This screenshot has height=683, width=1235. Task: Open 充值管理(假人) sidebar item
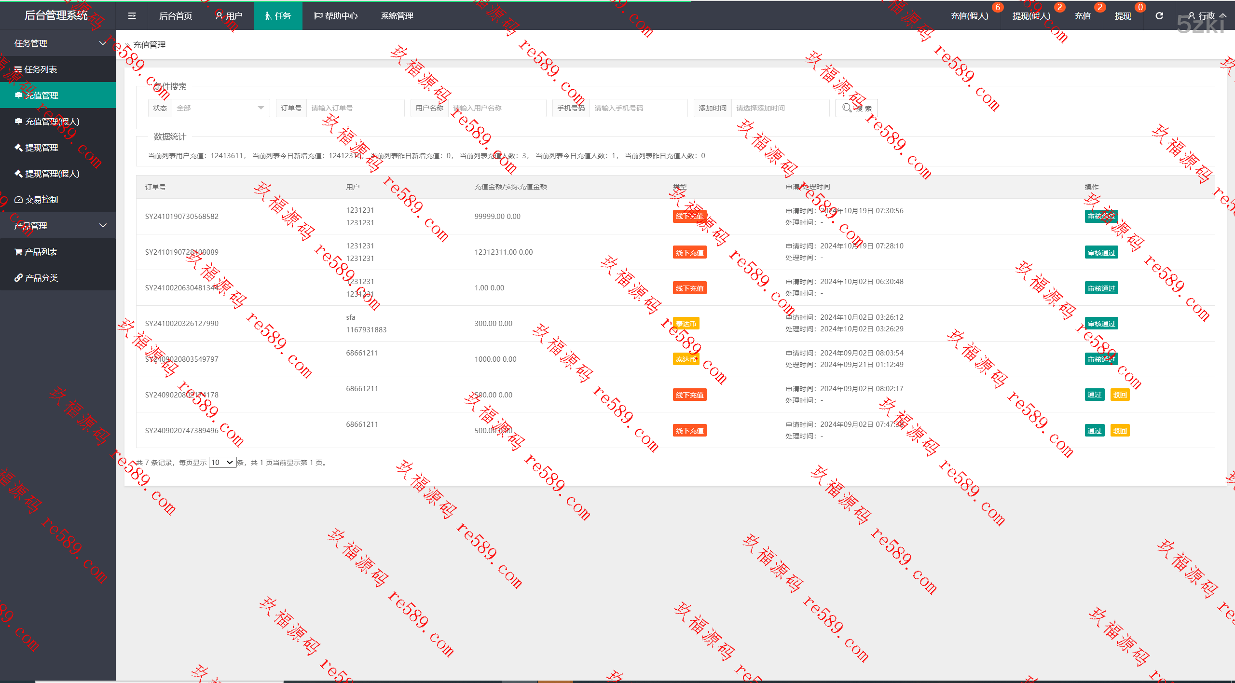pos(52,122)
